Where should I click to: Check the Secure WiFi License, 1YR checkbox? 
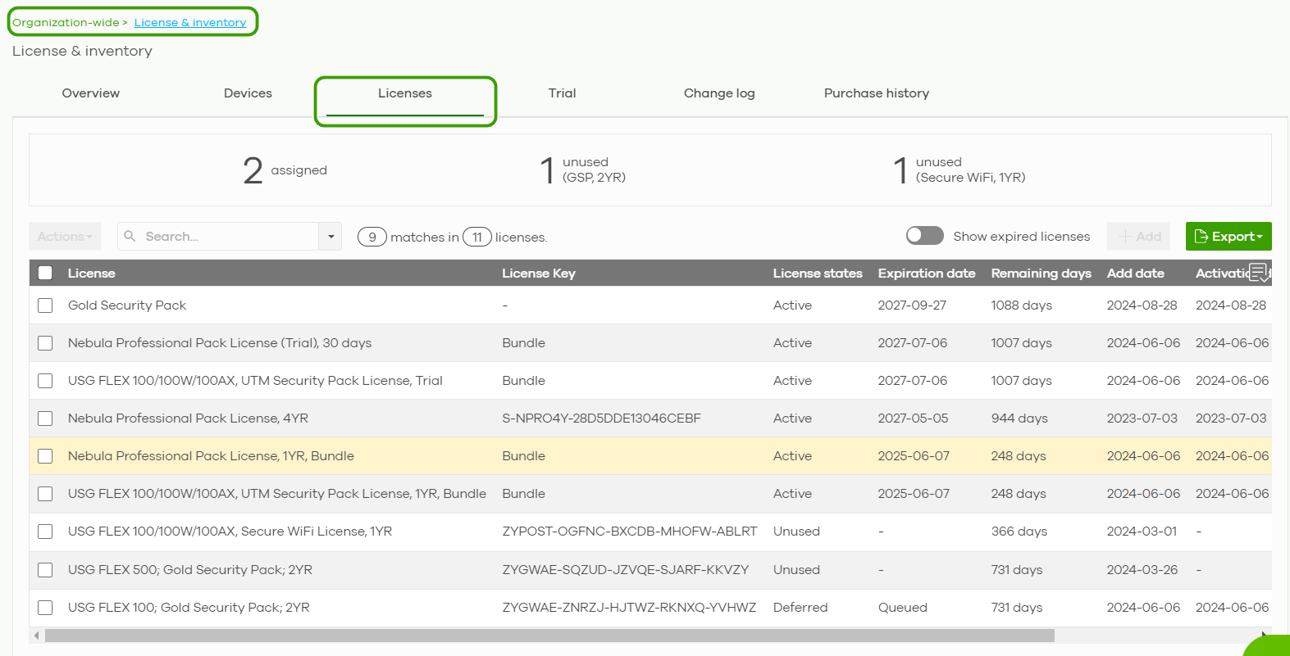pyautogui.click(x=45, y=532)
